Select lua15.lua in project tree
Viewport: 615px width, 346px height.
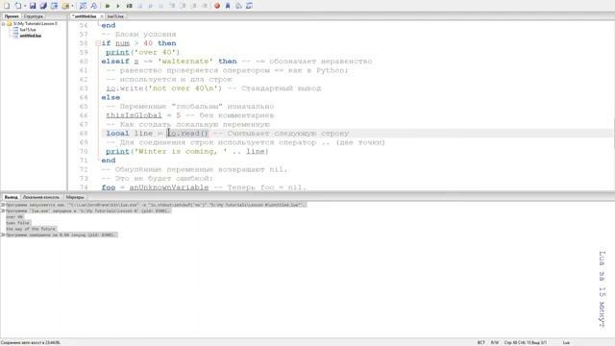28,30
